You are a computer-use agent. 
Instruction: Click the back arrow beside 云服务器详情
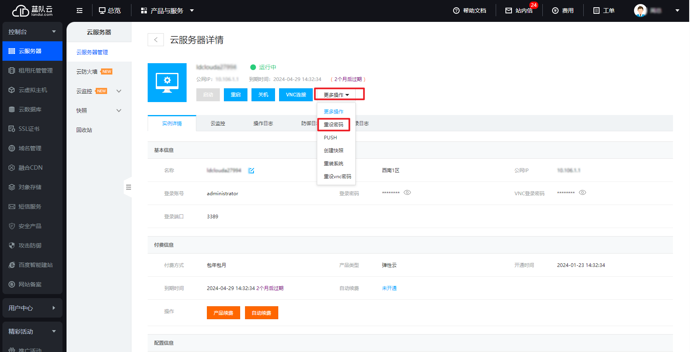[156, 40]
